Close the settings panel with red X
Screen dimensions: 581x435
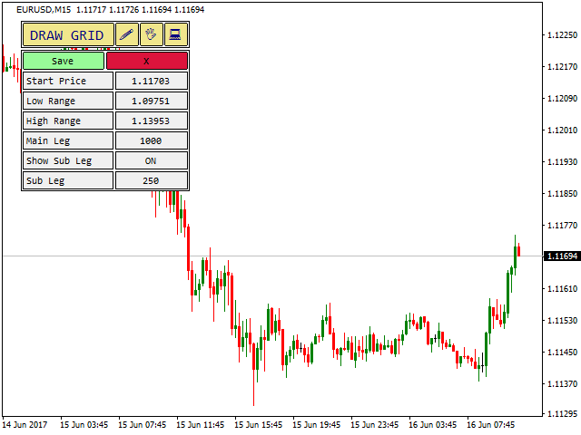point(147,61)
